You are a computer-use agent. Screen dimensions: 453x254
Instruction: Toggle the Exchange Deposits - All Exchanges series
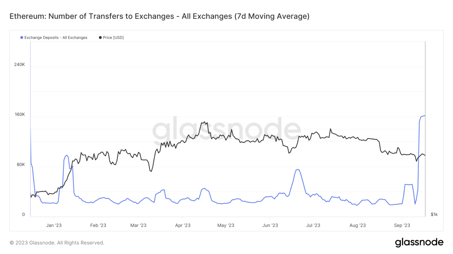pyautogui.click(x=56, y=38)
